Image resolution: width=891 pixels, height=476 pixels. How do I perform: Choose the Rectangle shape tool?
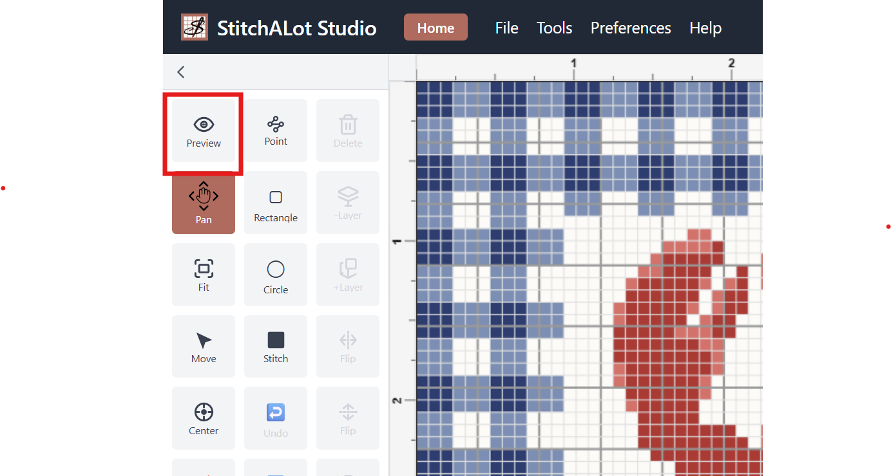[x=276, y=203]
